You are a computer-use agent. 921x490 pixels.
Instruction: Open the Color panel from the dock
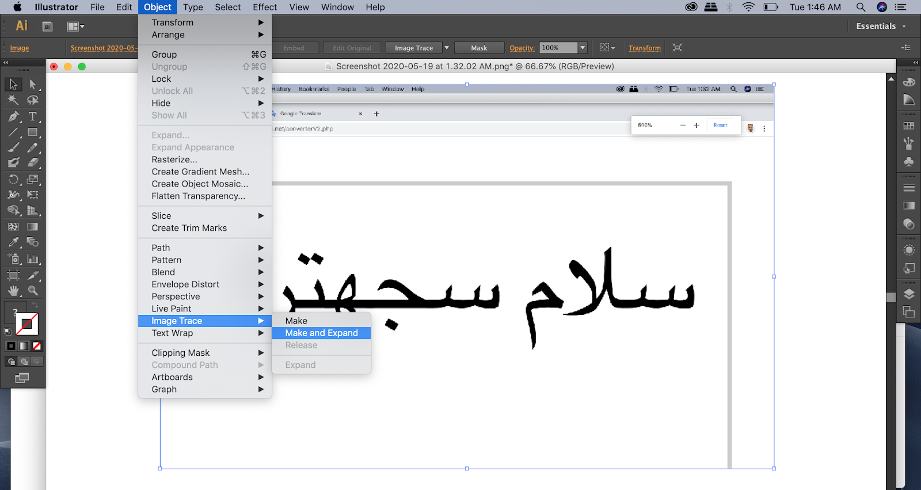(909, 82)
